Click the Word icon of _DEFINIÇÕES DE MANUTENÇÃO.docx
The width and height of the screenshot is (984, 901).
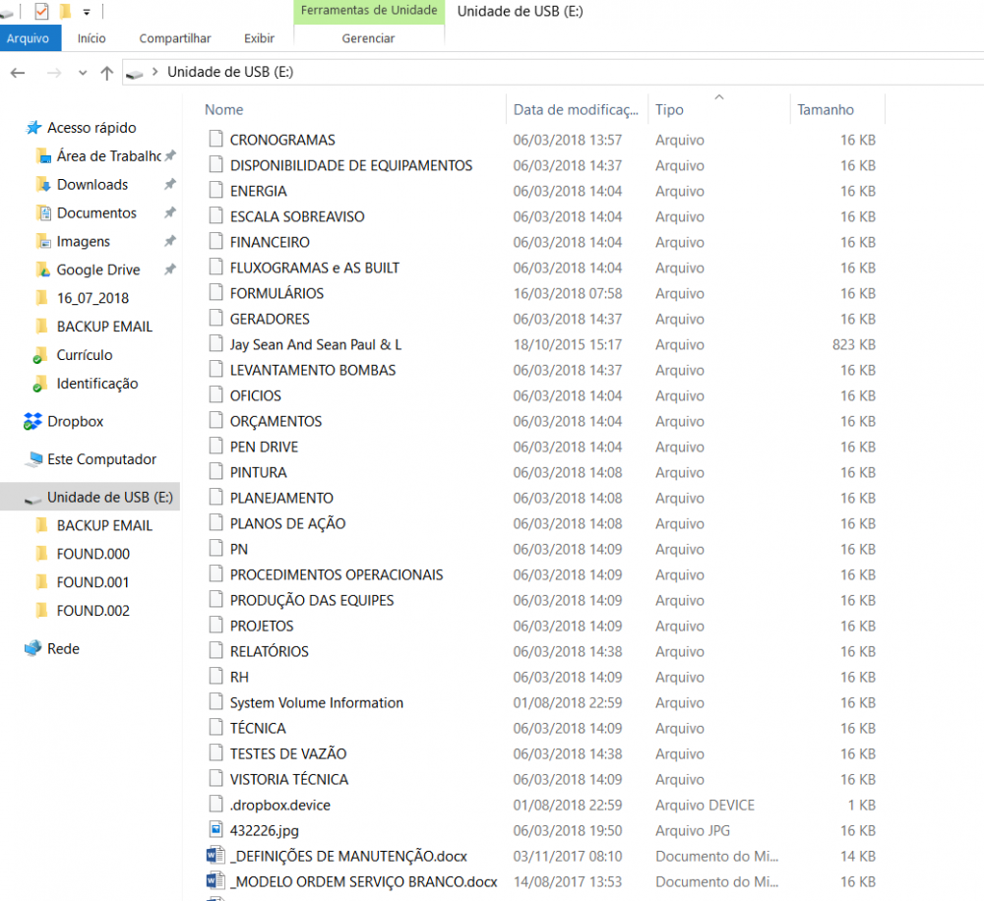pos(216,856)
